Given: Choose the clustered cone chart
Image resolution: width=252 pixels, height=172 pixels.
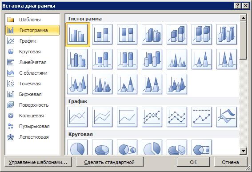Looking at the screenshot, I should (177, 59).
